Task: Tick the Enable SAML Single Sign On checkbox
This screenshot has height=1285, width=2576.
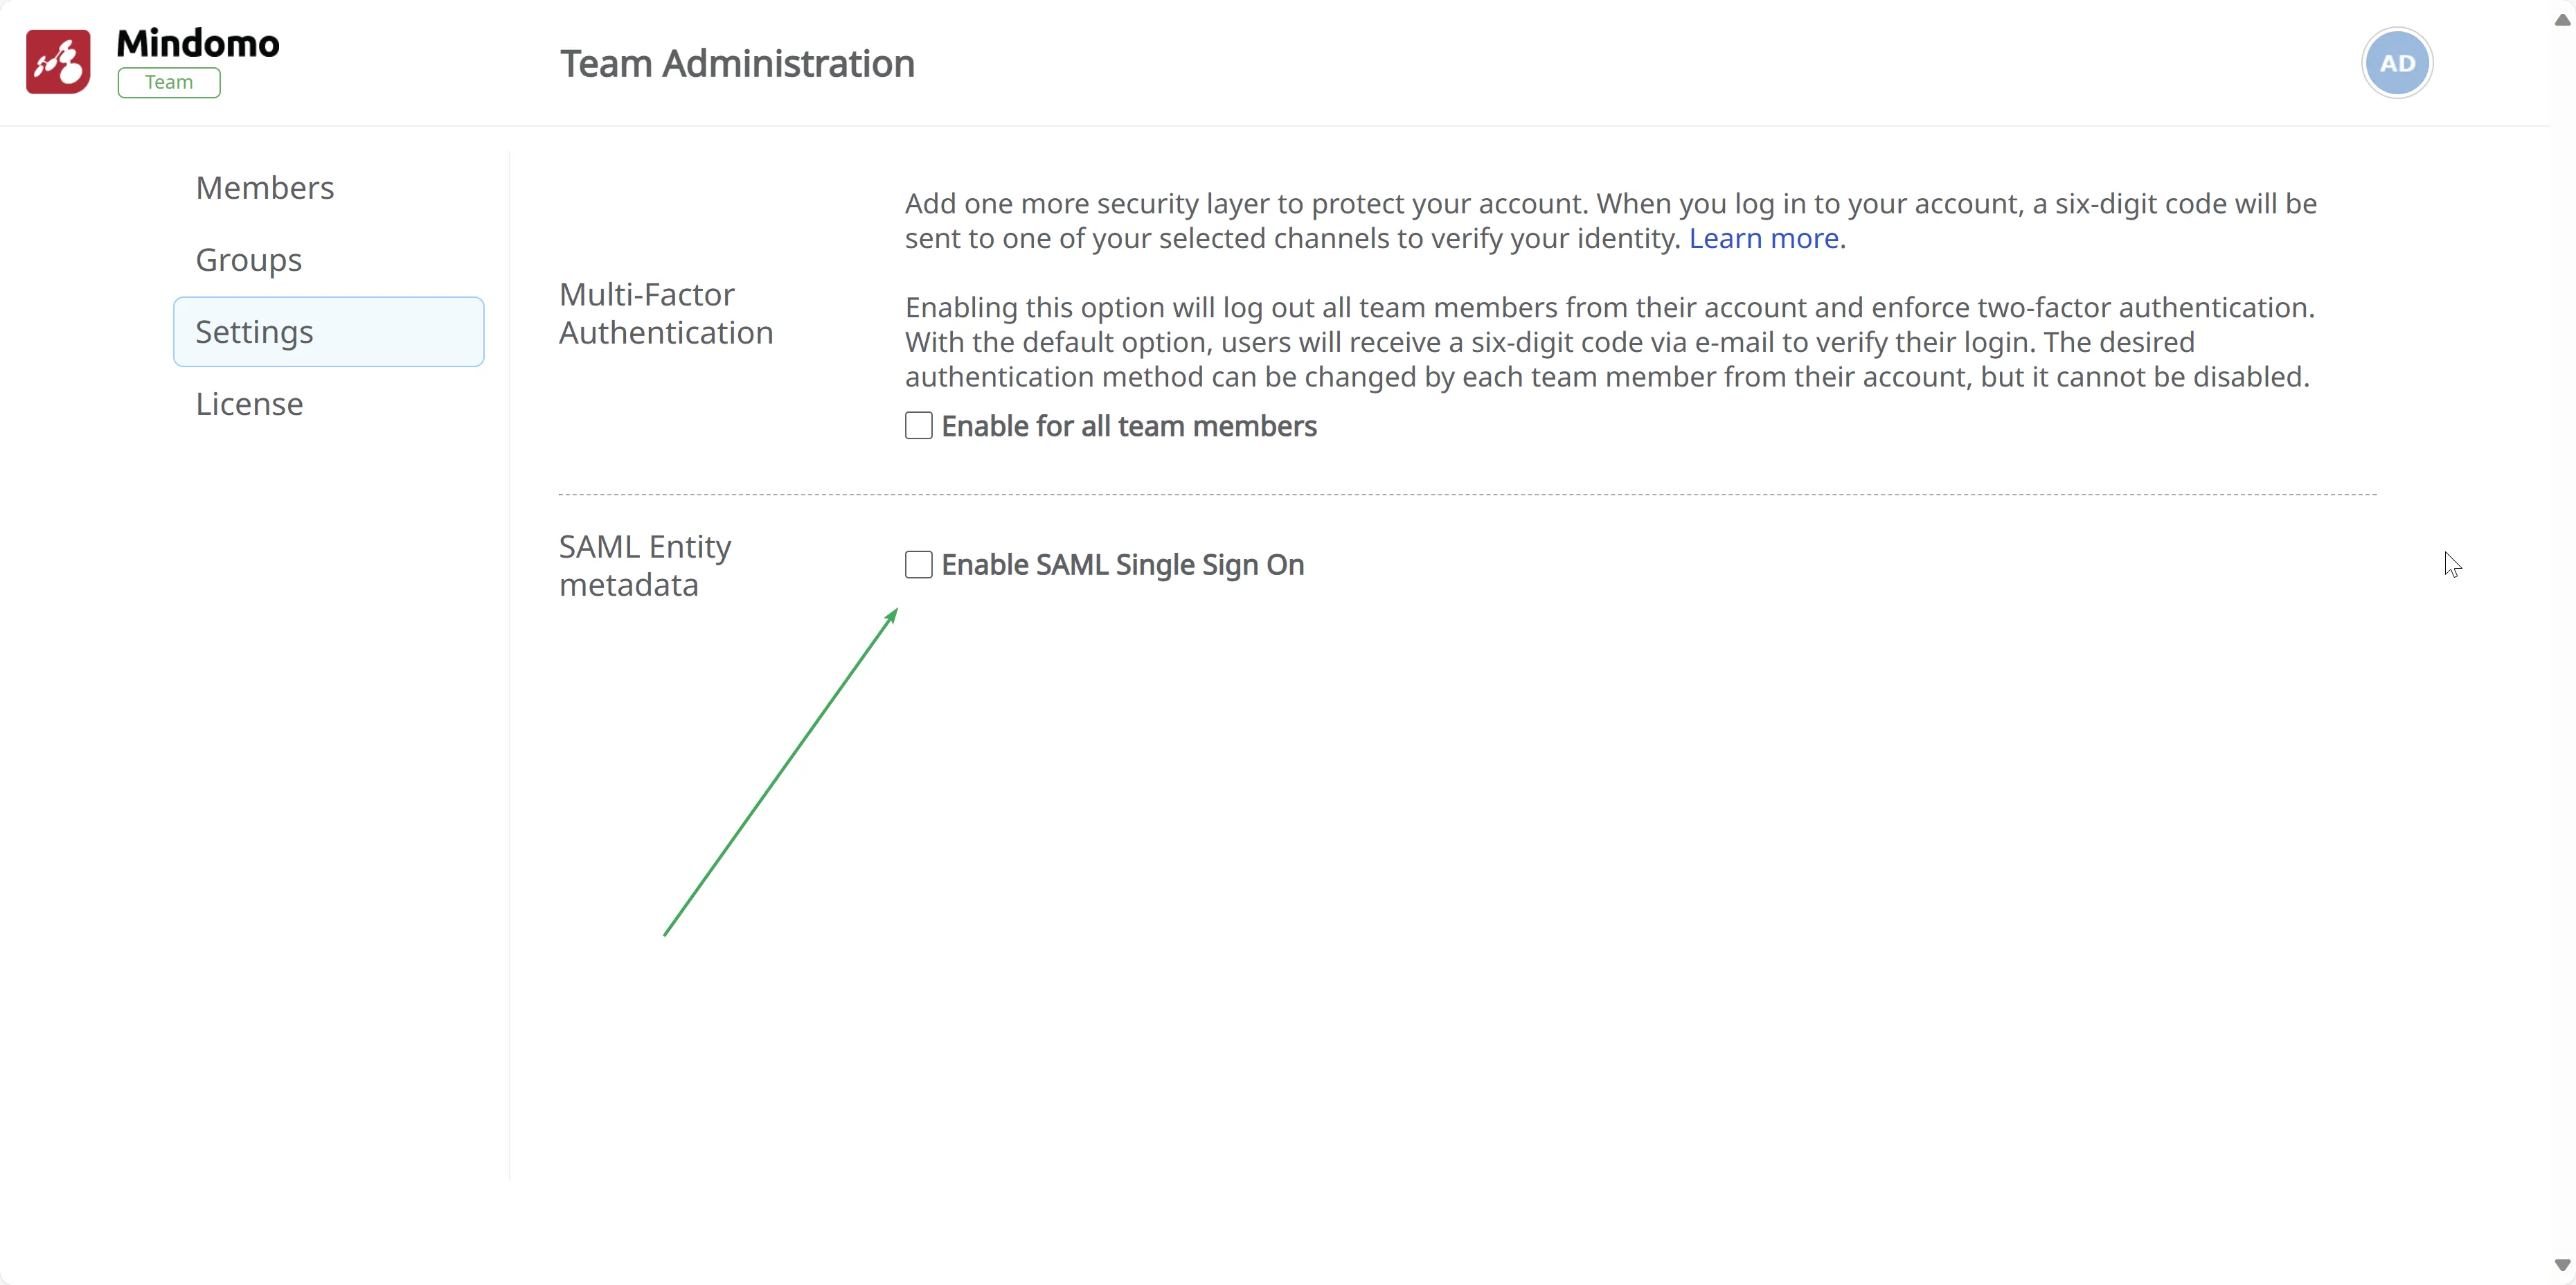Action: [919, 565]
